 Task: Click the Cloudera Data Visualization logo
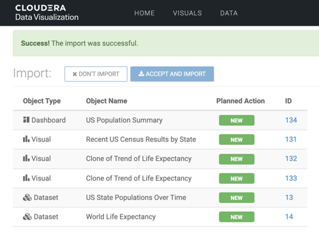(47, 13)
